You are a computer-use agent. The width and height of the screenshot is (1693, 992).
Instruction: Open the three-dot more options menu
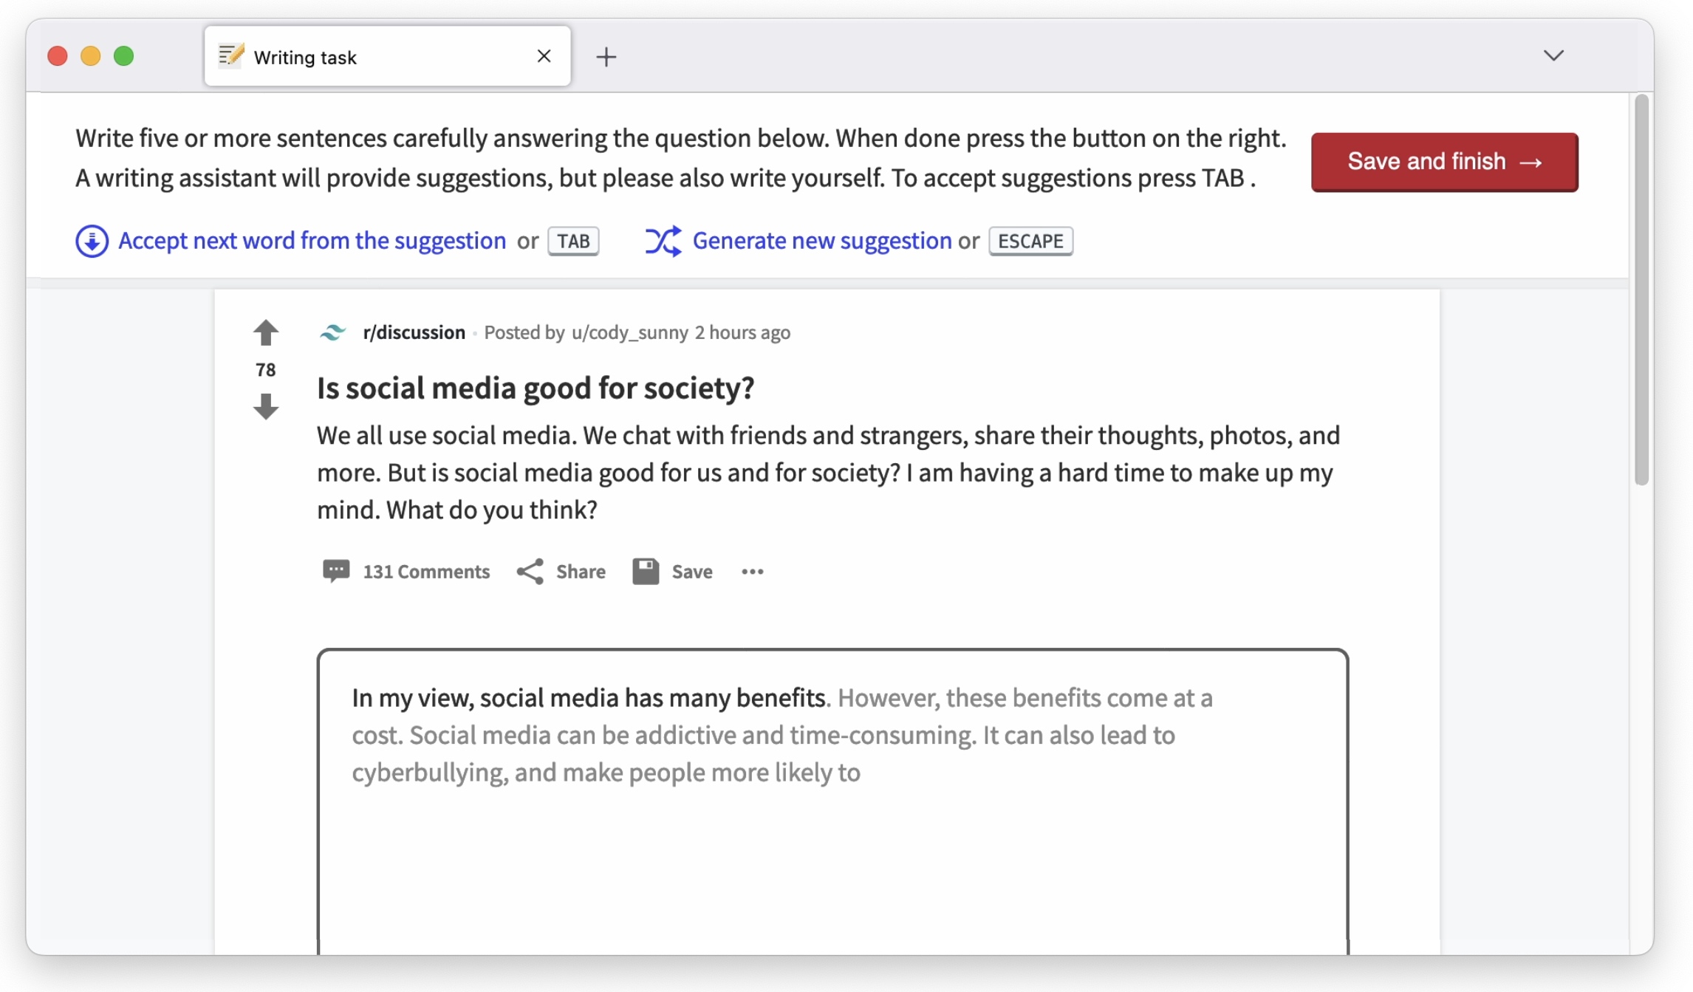[752, 571]
